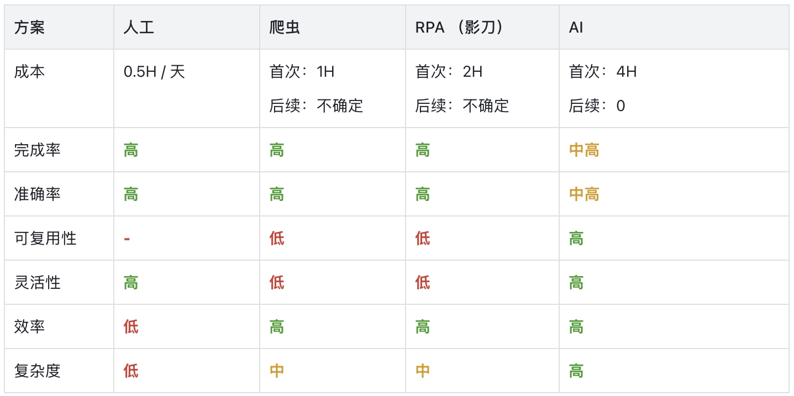Image resolution: width=794 pixels, height=396 pixels.
Task: Click the 准确率 row label
Action: click(37, 194)
